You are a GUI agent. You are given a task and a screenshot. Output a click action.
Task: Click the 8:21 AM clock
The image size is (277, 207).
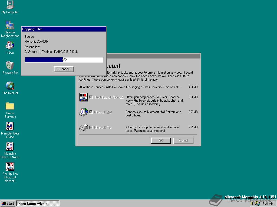coord(268,204)
